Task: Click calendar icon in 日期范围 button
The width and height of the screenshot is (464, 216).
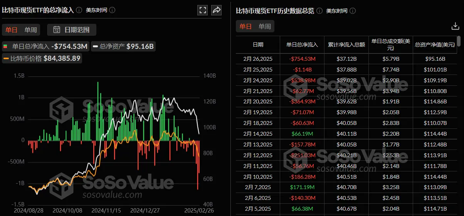Action: click(57, 30)
